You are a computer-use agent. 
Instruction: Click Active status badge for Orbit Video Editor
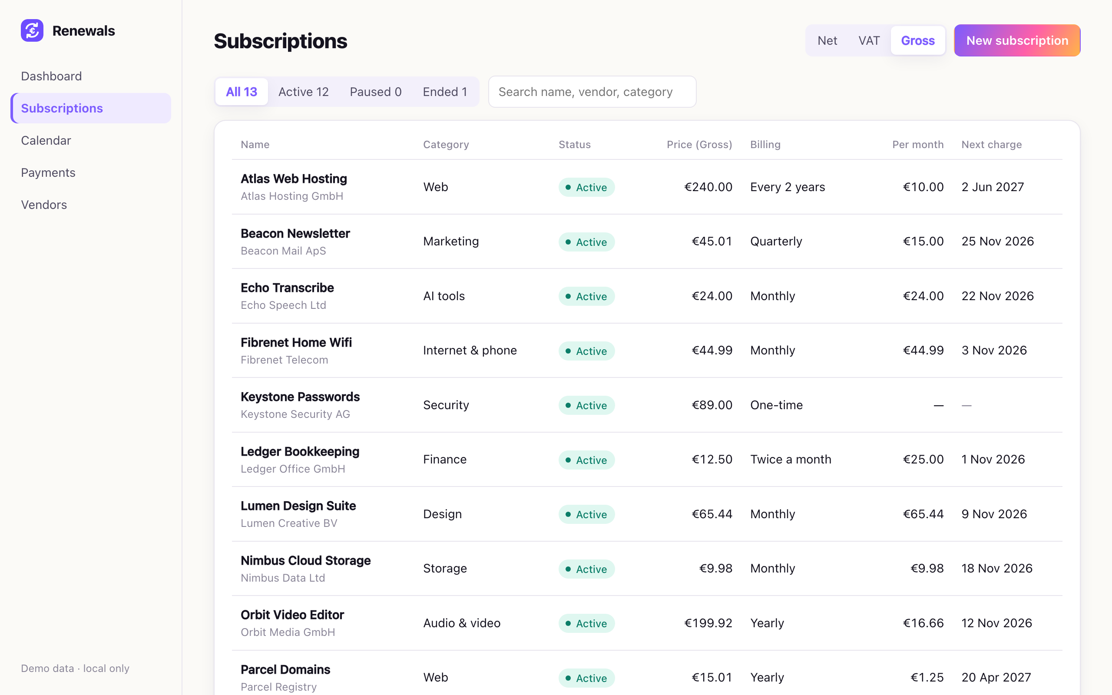point(586,623)
